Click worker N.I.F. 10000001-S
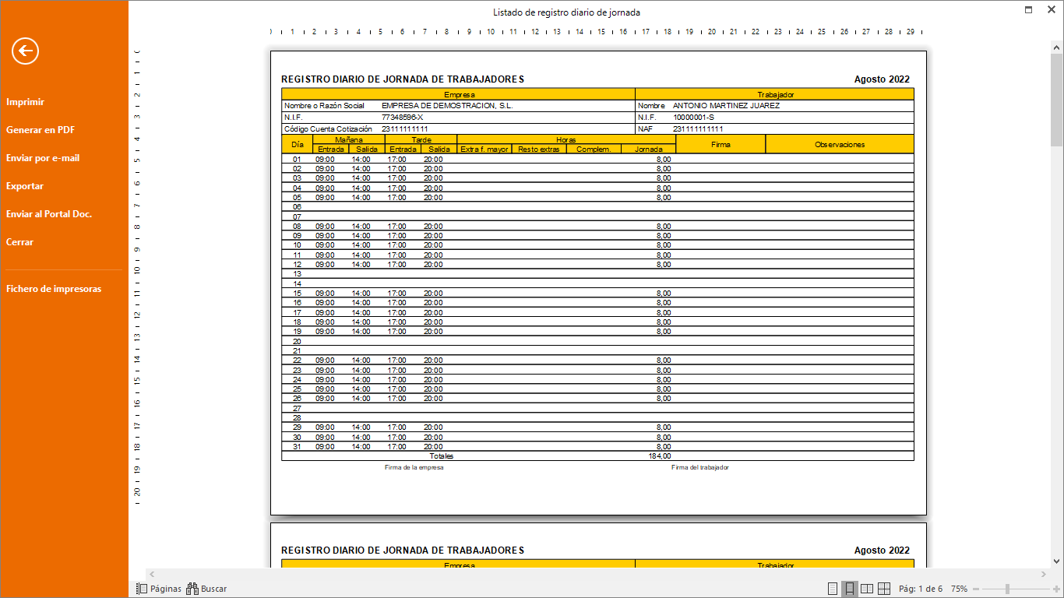 click(693, 117)
